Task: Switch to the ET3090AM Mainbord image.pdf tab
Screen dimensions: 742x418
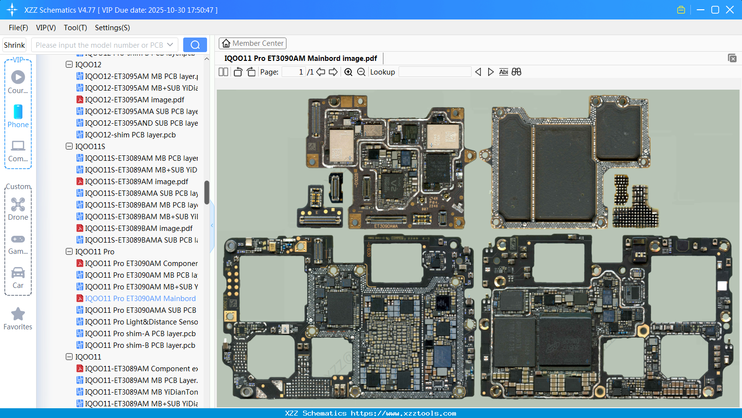Action: [301, 58]
